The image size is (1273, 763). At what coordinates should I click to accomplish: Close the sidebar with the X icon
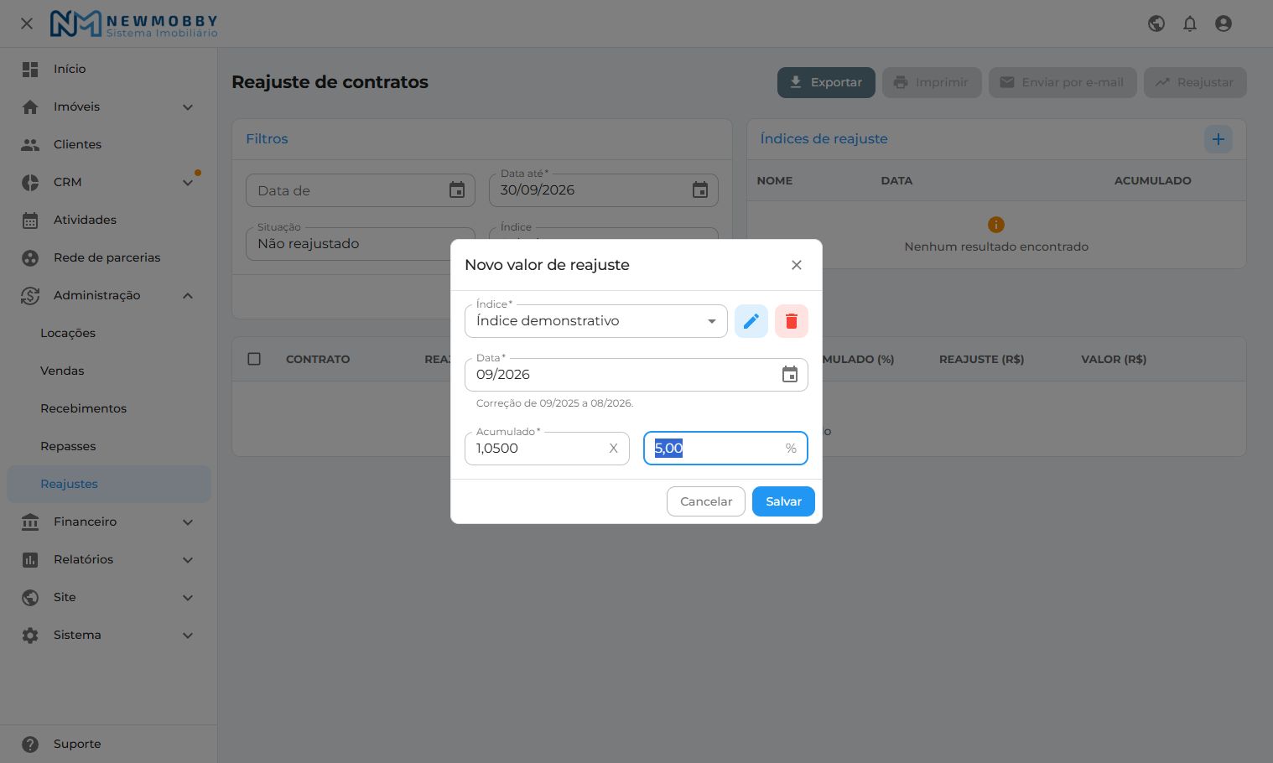point(27,23)
